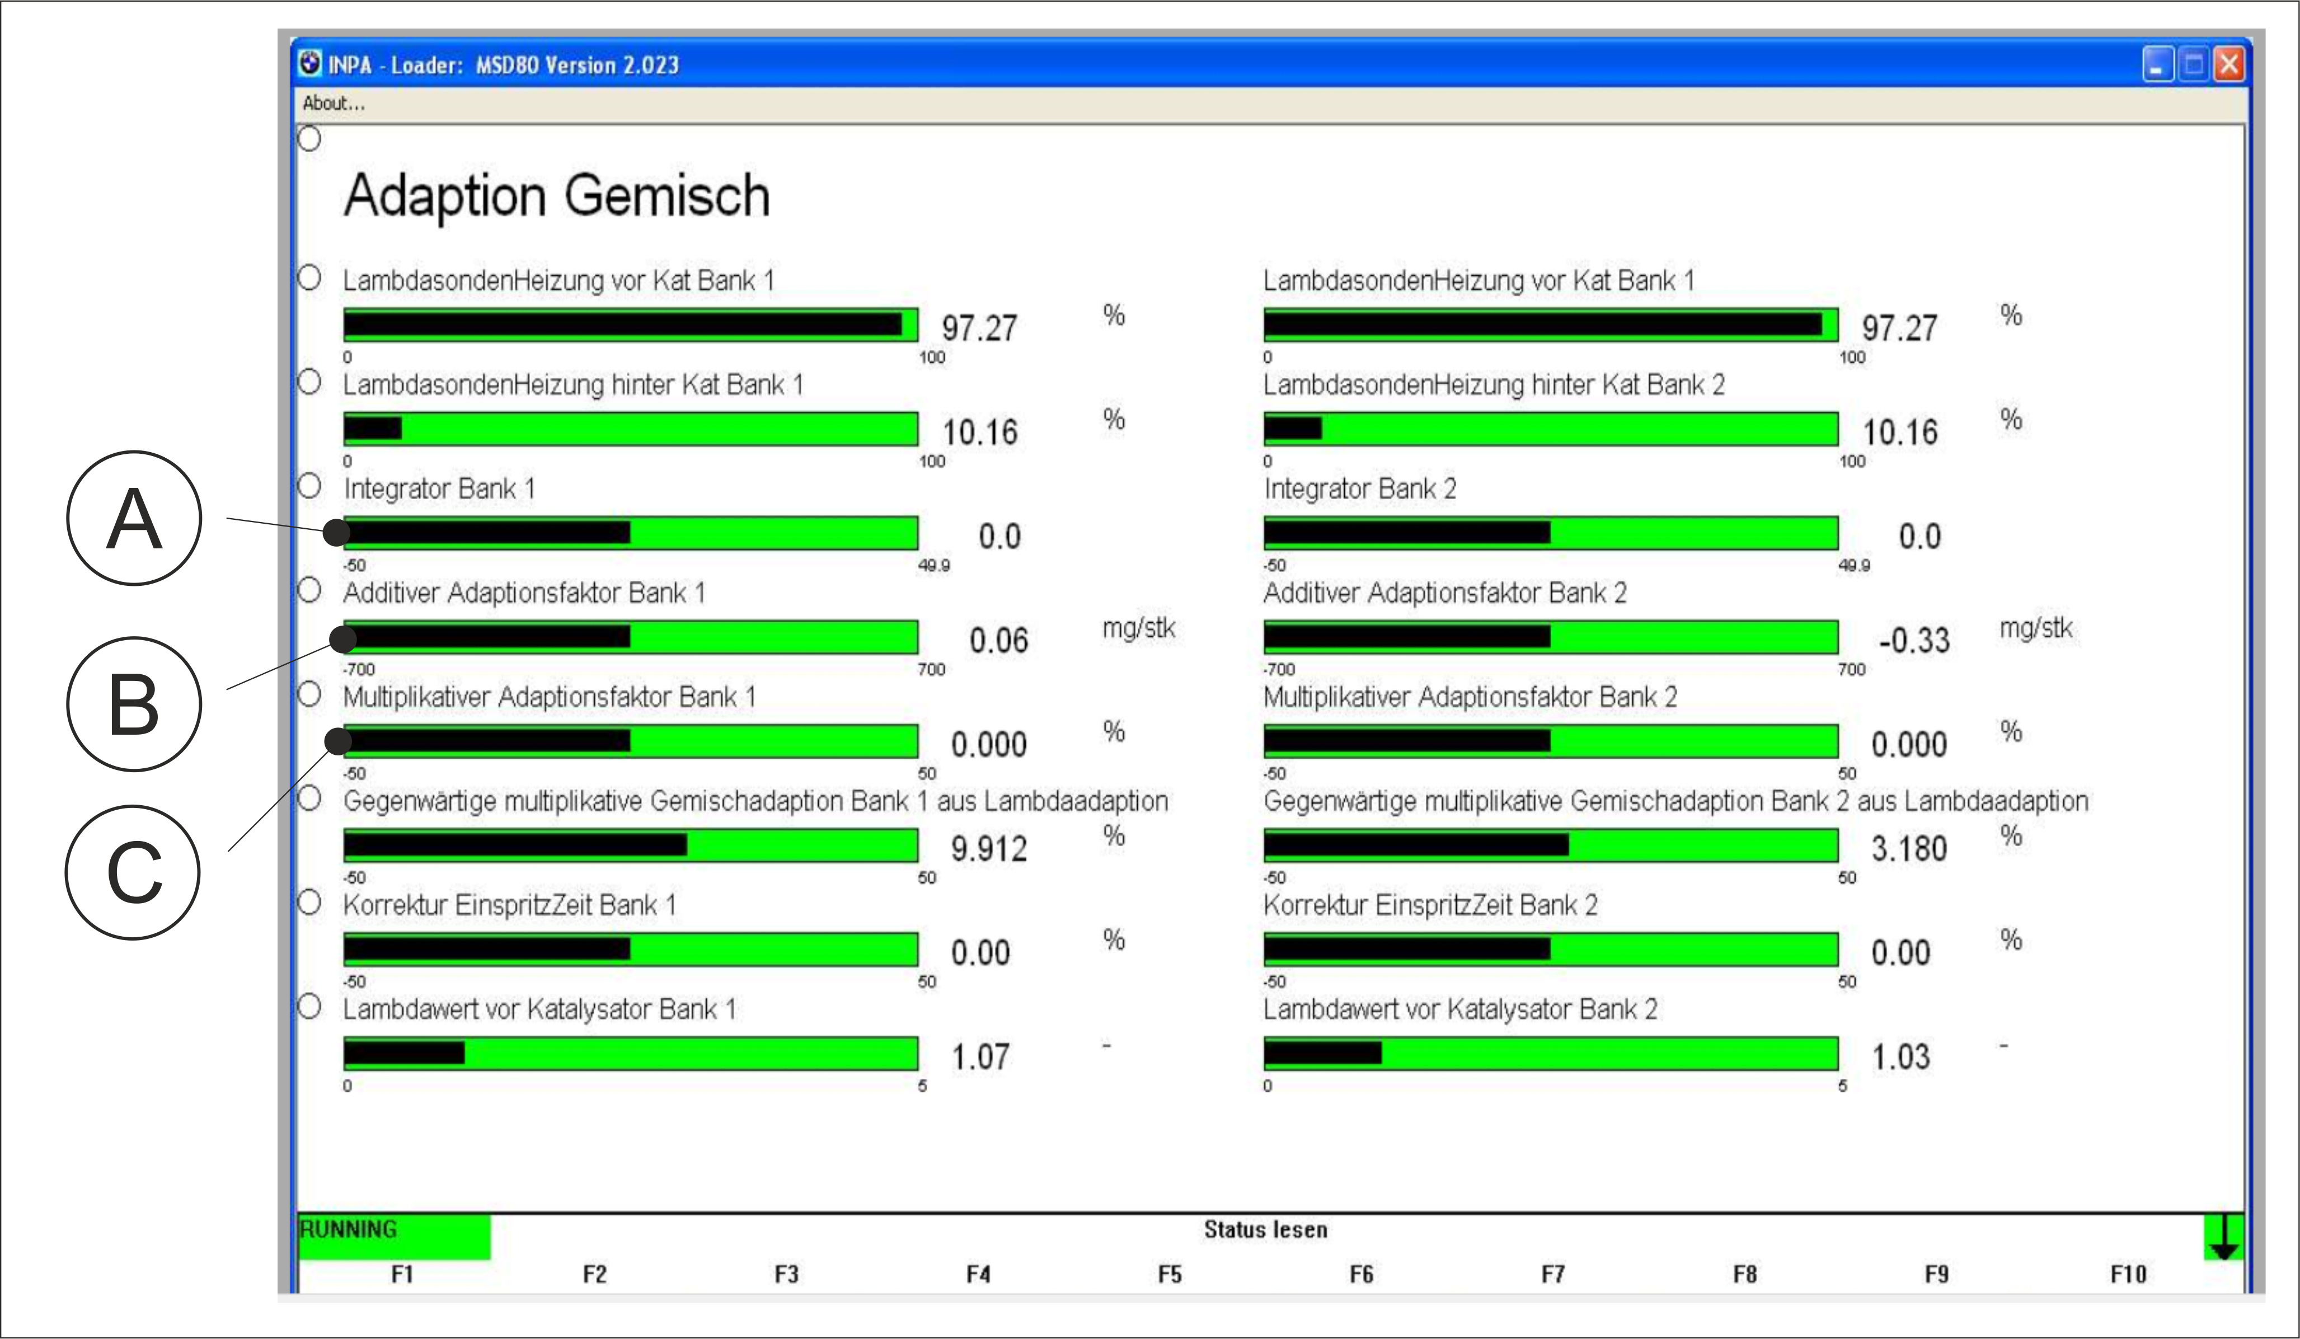
Task: Select radio for LambdasondenHeizung hinter Kat Bank 1
Action: point(309,382)
